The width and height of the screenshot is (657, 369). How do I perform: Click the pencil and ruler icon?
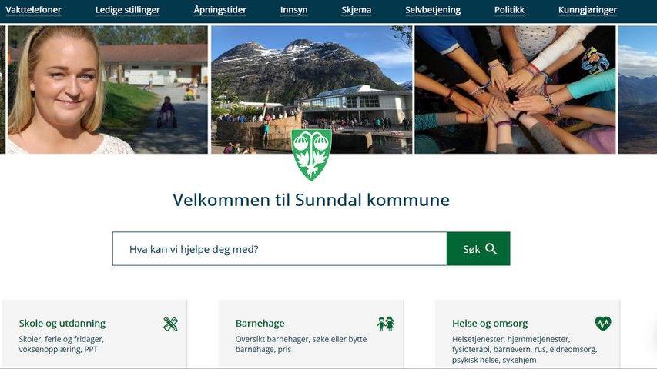170,324
